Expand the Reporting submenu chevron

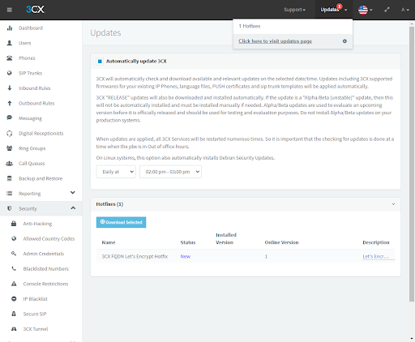73,193
